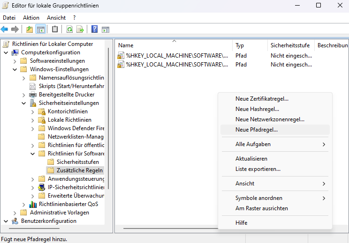The width and height of the screenshot is (349, 243).
Task: Click the blue Back arrow in toolbar
Action: (x=5, y=29)
